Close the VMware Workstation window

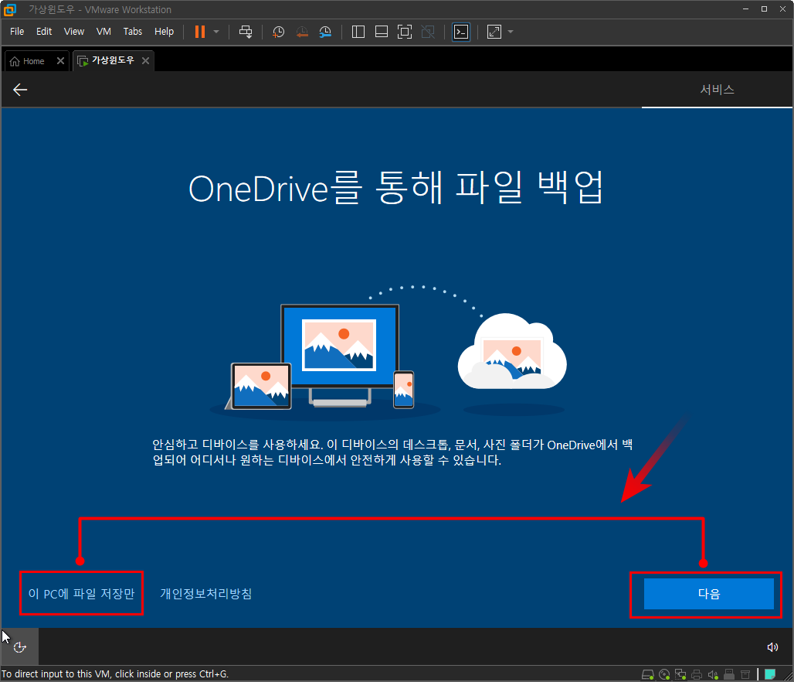click(782, 9)
